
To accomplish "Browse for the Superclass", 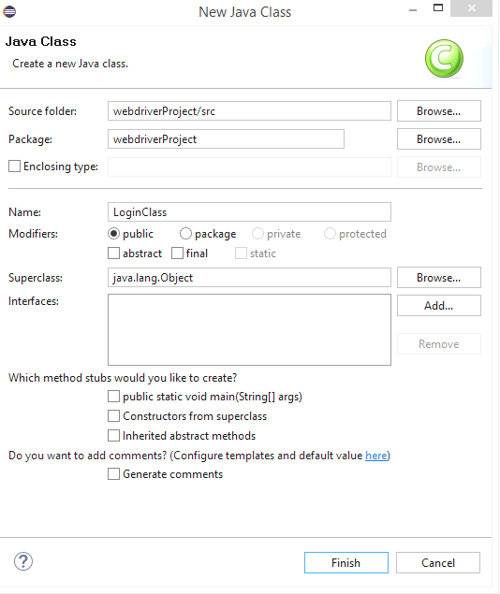I will (439, 278).
